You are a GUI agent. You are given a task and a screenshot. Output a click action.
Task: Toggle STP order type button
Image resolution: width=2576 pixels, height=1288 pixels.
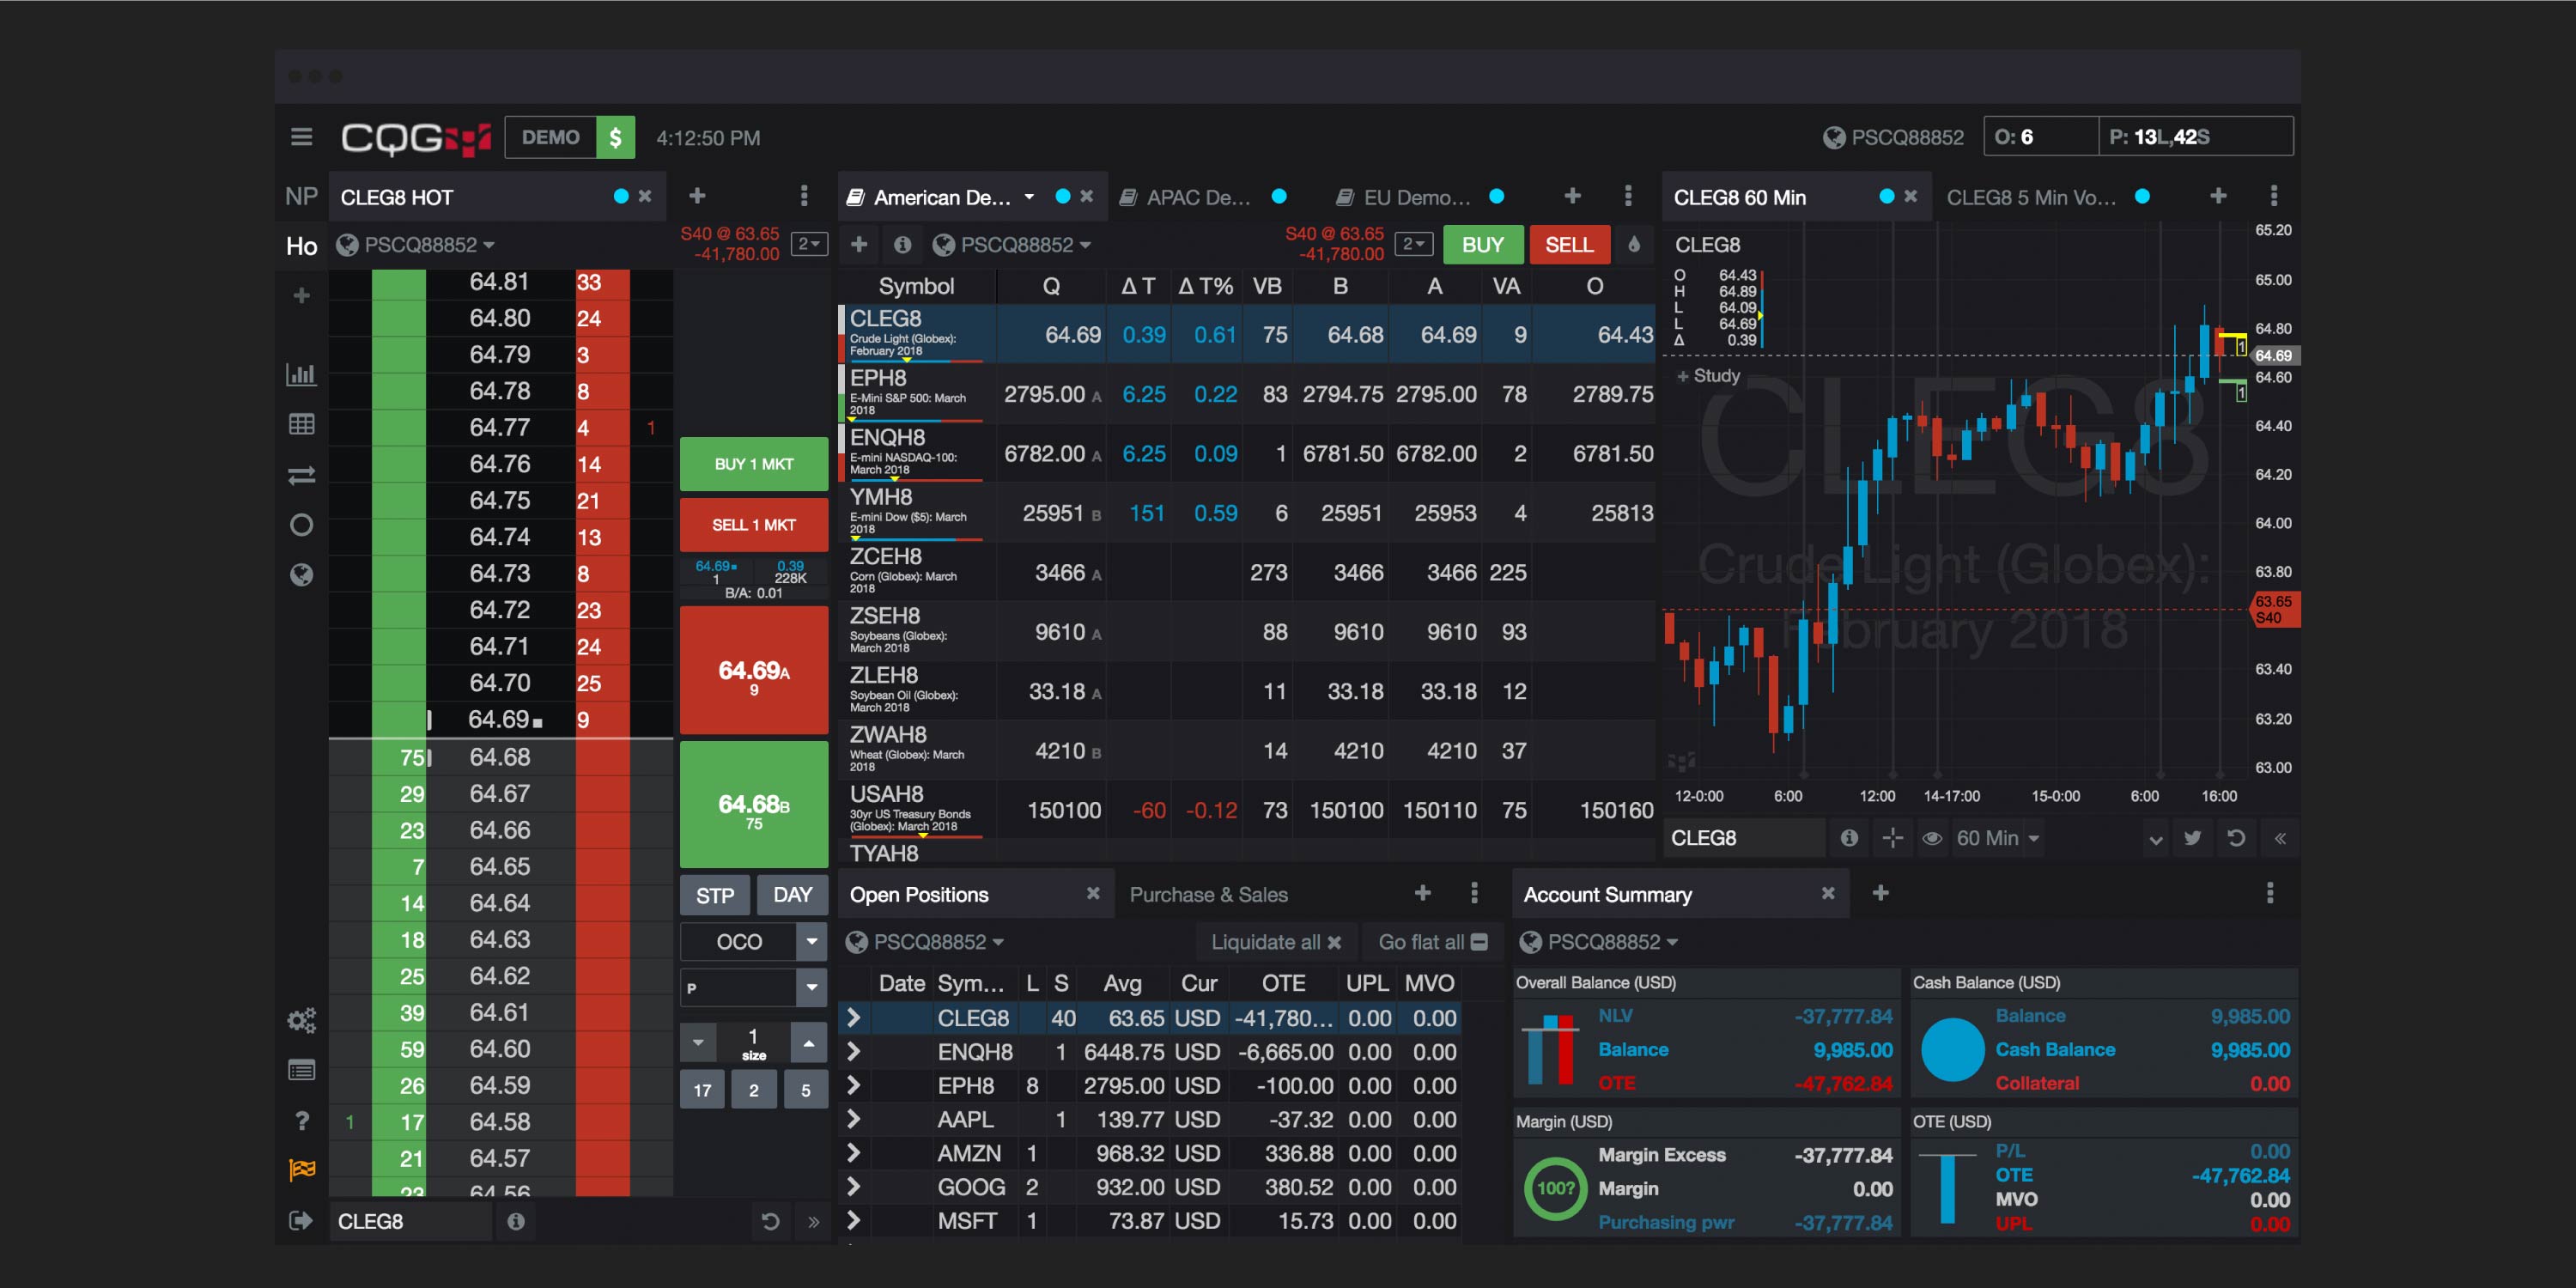pos(714,895)
